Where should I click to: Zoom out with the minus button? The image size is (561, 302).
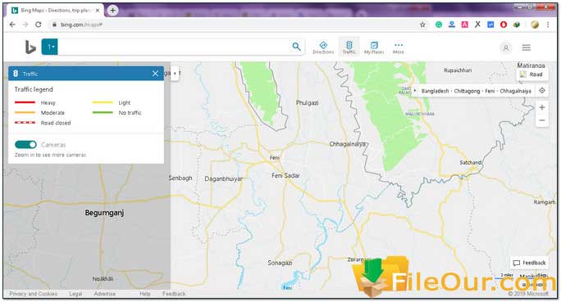pos(541,120)
